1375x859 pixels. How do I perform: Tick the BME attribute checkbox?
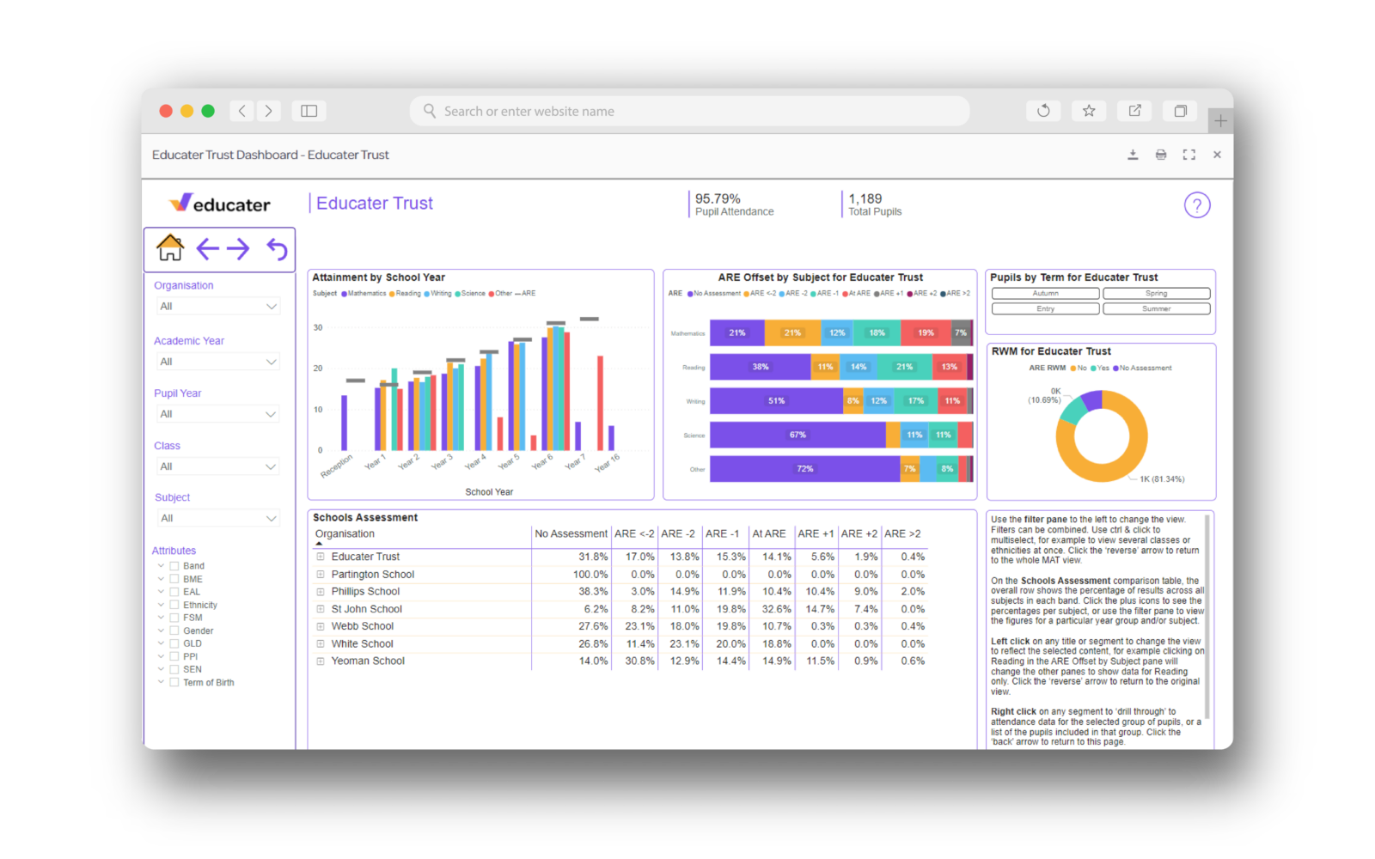click(x=174, y=579)
